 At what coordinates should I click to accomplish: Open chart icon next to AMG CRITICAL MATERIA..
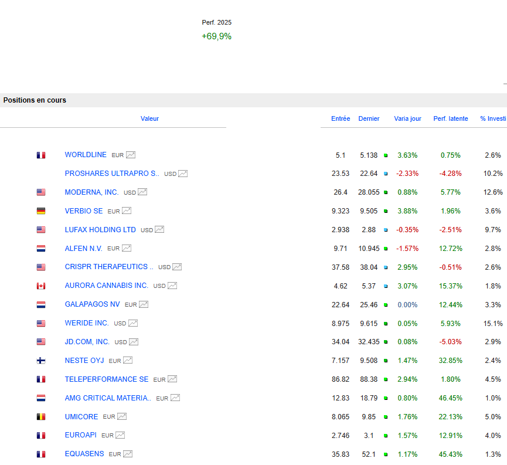(x=175, y=398)
